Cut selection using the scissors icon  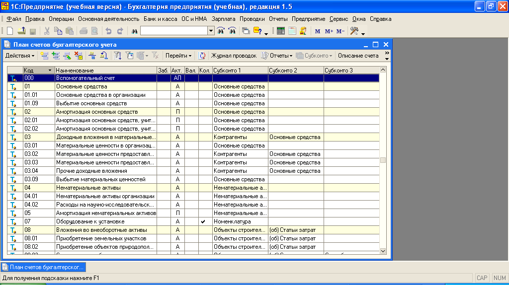(x=47, y=31)
